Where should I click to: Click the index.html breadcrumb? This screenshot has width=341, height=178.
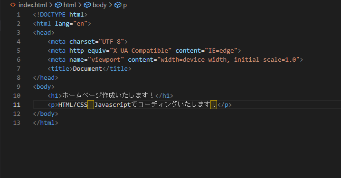(x=33, y=5)
